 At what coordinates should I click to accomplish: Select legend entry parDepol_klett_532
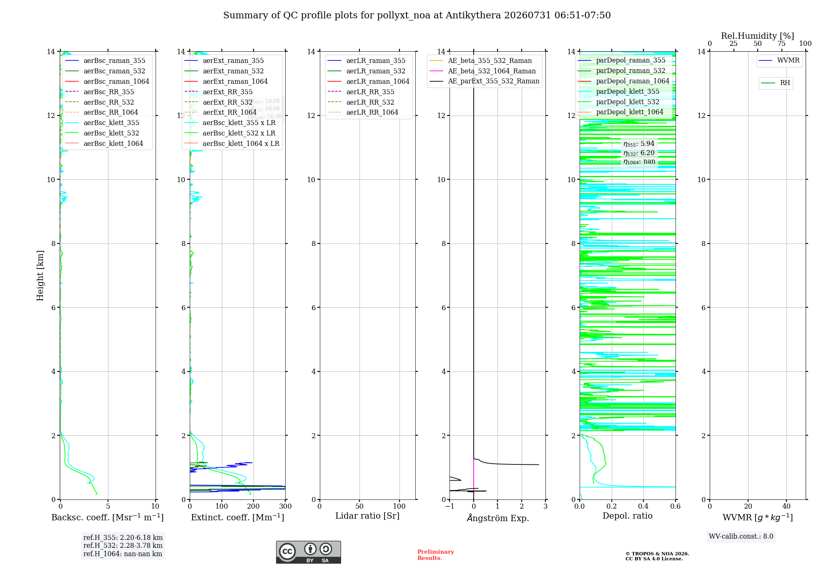point(619,102)
